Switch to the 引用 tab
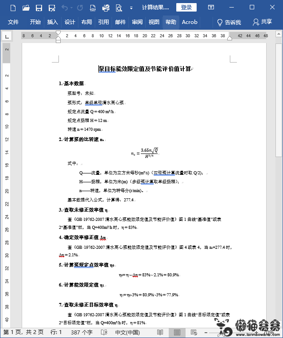 (x=104, y=22)
